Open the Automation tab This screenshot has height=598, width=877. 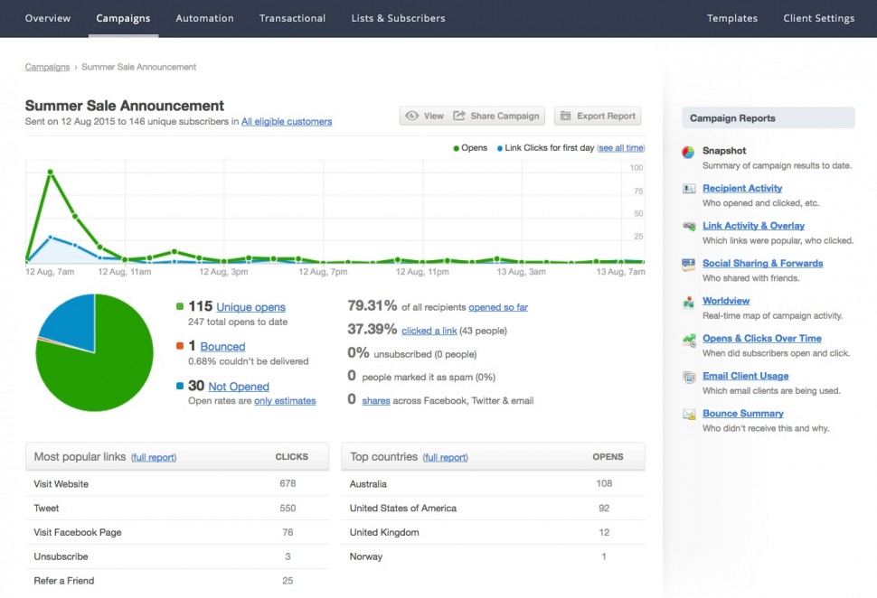204,18
